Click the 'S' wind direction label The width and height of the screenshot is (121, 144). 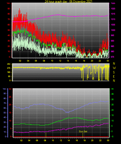[114, 72]
